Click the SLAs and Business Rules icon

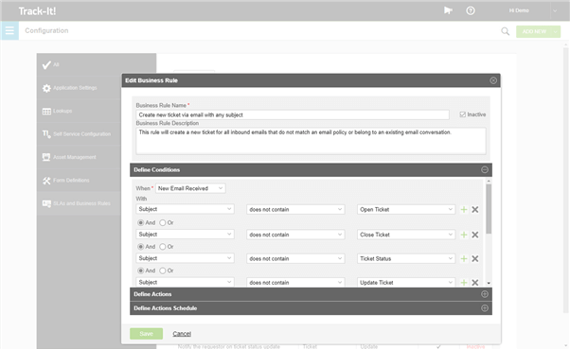click(46, 203)
